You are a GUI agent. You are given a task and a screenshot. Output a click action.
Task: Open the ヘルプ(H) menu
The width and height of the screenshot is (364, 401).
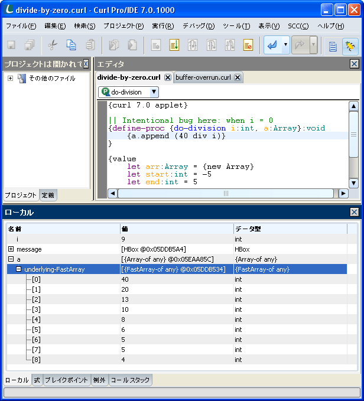click(331, 26)
